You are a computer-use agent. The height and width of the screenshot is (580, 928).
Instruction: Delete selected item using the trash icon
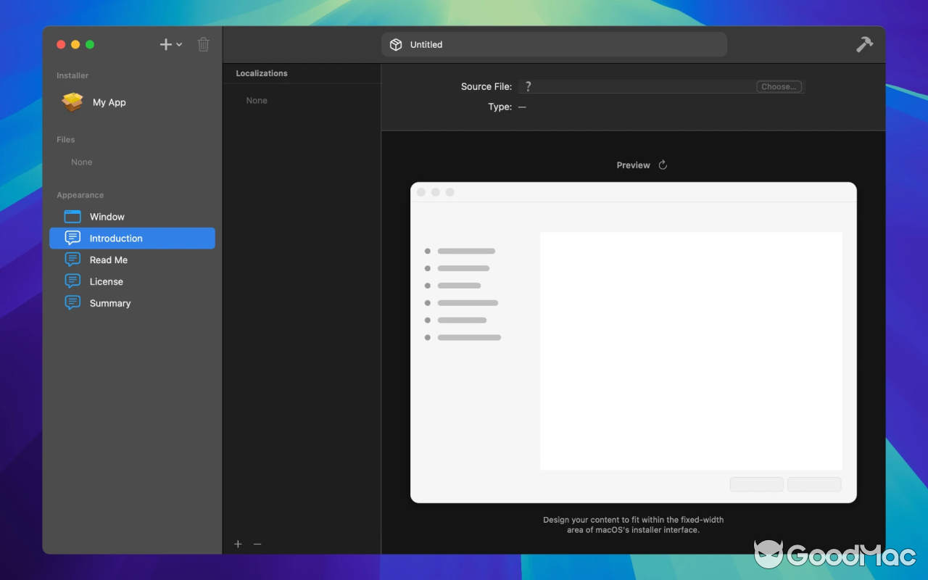[x=203, y=44]
